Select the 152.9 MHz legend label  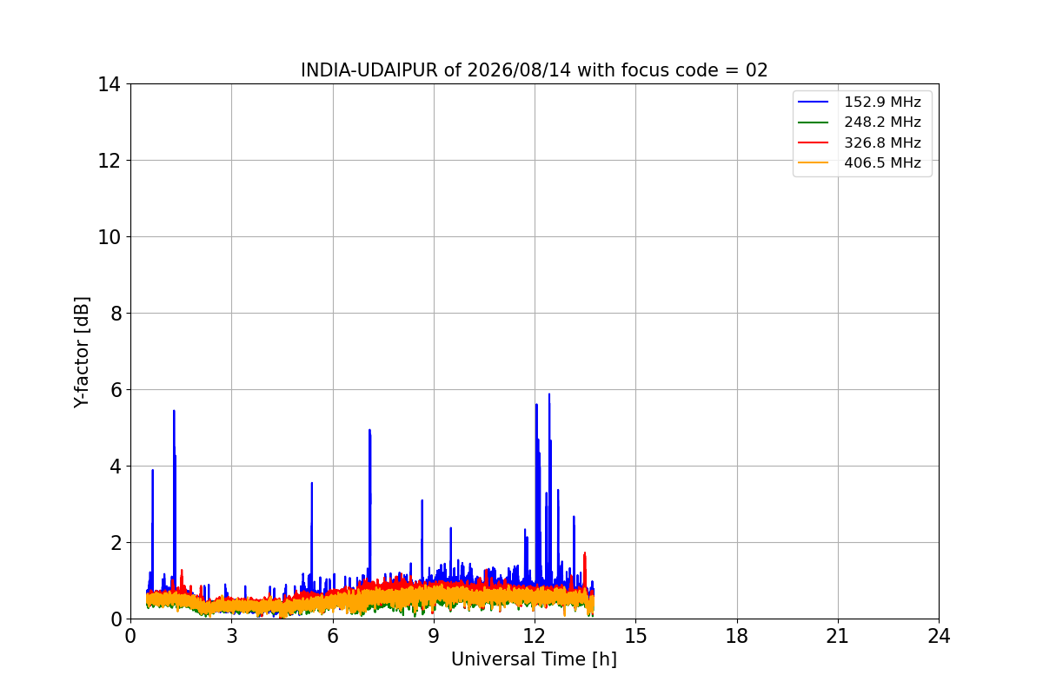(882, 103)
